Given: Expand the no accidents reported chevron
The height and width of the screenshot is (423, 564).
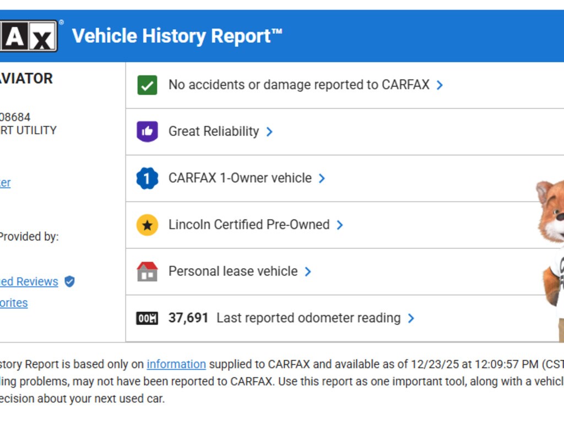Looking at the screenshot, I should pyautogui.click(x=440, y=85).
